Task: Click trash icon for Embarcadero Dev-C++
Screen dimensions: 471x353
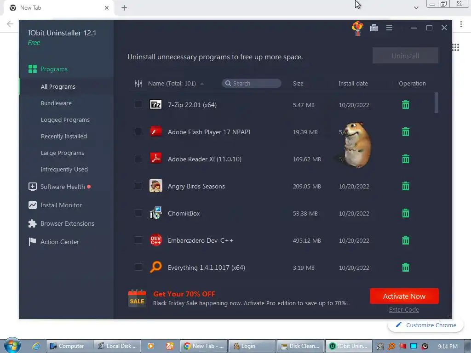Action: pyautogui.click(x=406, y=240)
